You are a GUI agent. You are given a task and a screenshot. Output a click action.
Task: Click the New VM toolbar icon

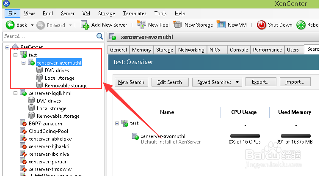(221, 24)
